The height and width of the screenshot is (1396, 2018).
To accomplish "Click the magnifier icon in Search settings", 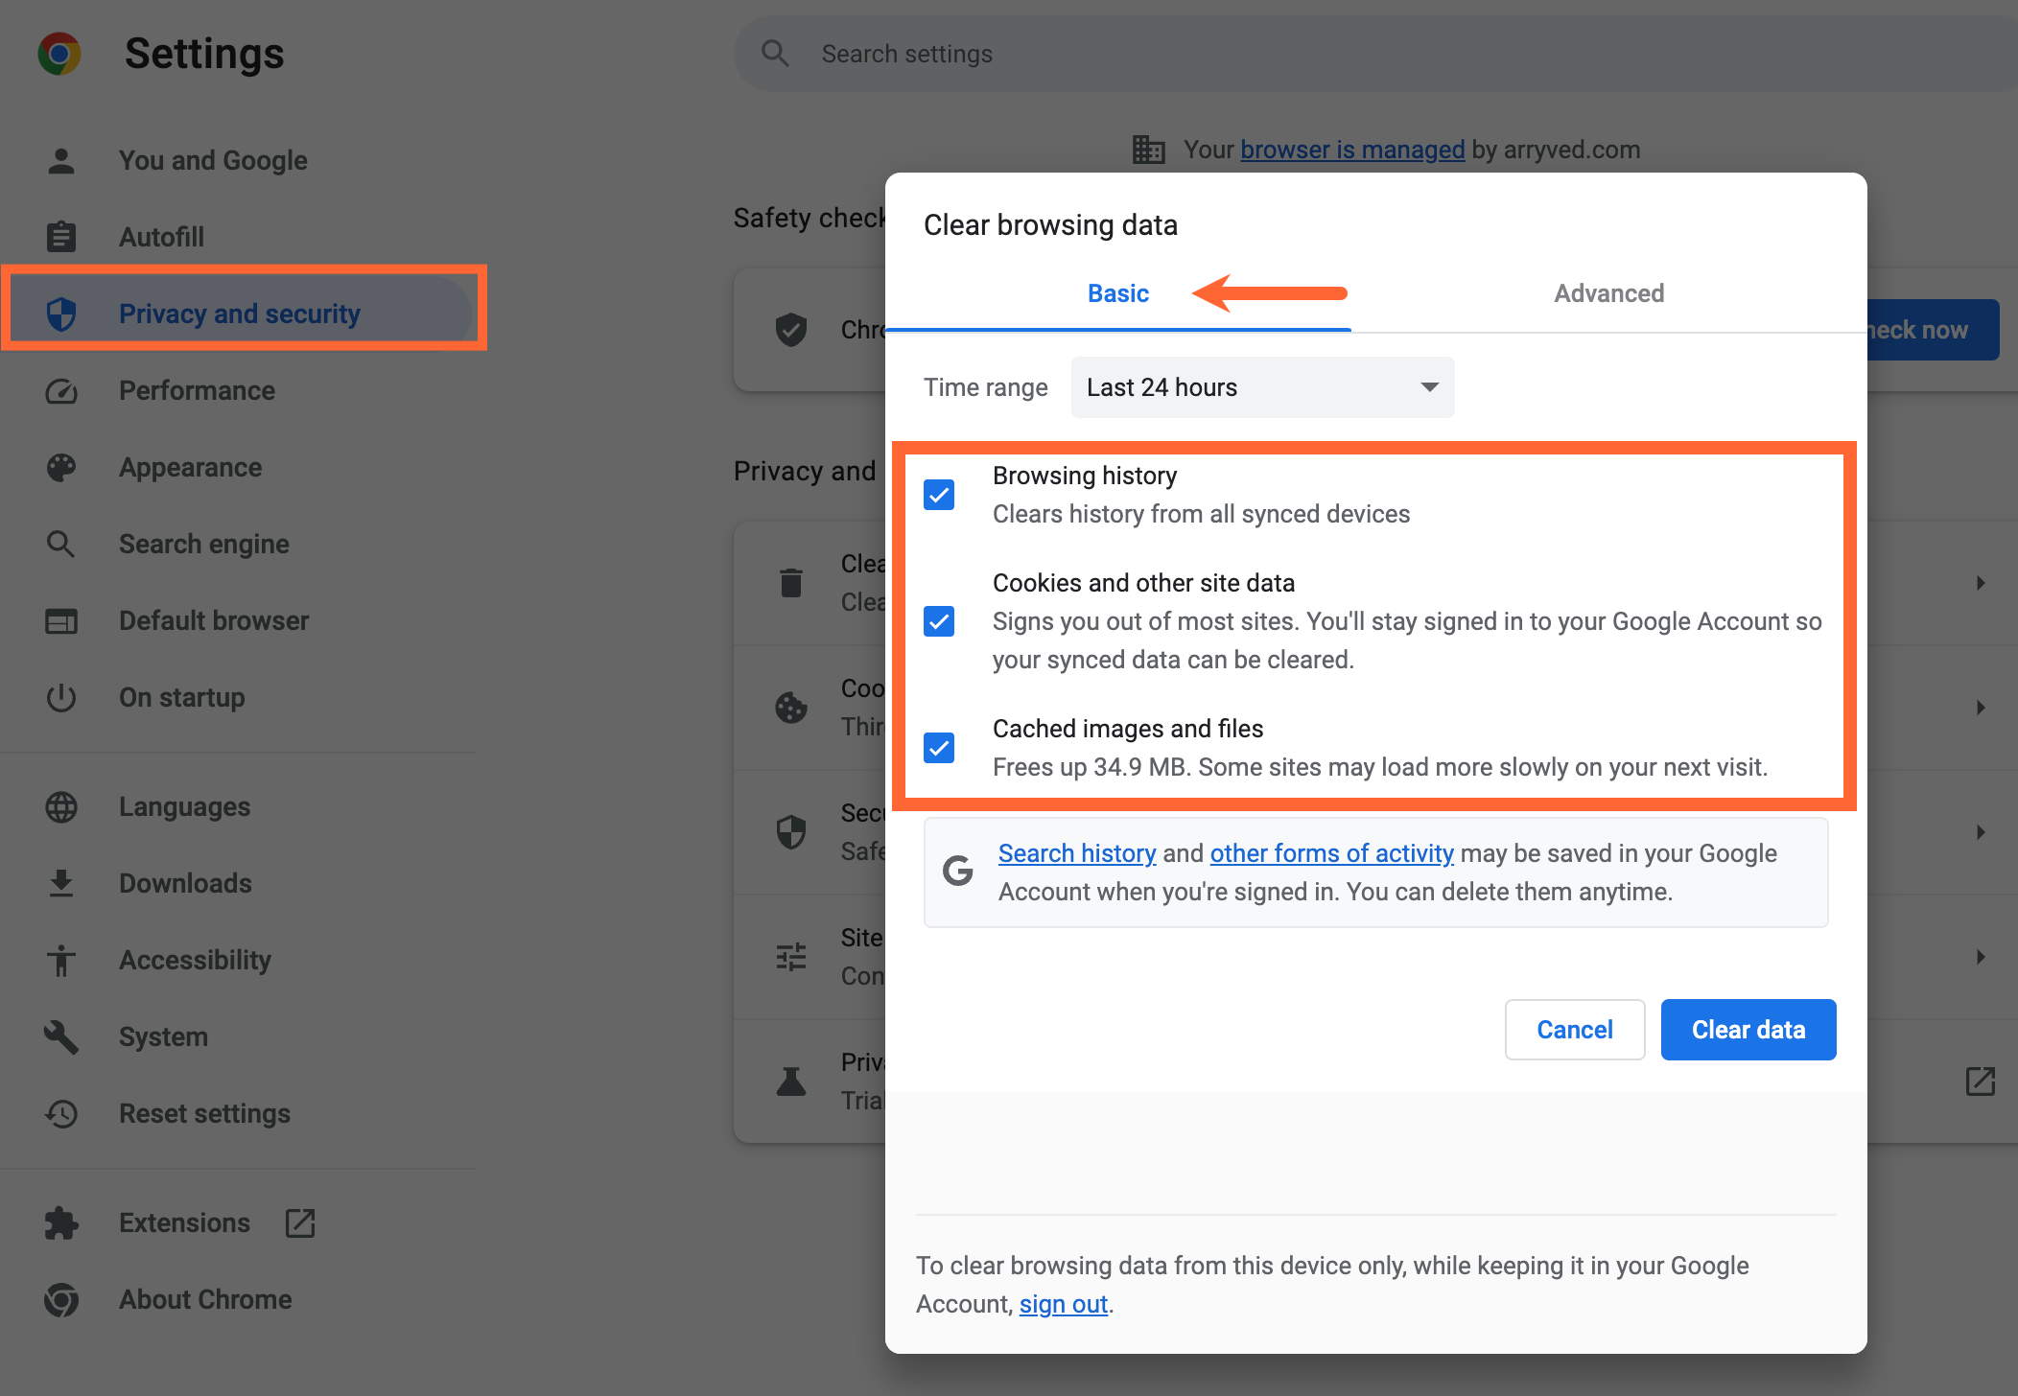I will pos(775,54).
